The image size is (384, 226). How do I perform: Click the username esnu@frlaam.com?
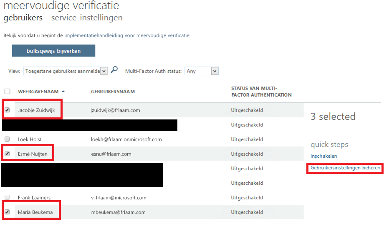tap(111, 154)
